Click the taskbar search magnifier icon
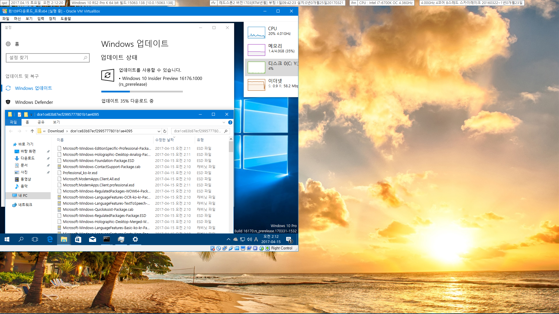559x314 pixels. (21, 239)
